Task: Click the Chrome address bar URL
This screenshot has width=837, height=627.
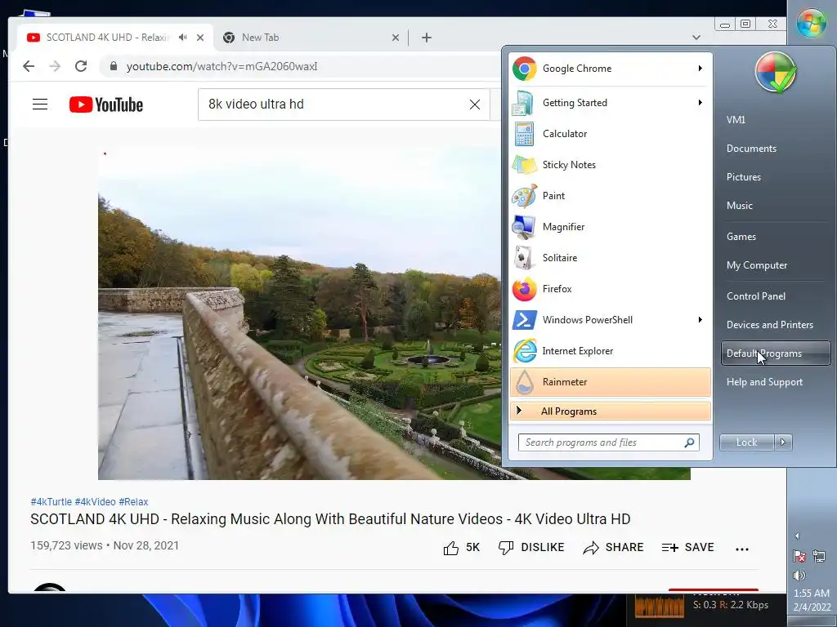Action: 222,66
